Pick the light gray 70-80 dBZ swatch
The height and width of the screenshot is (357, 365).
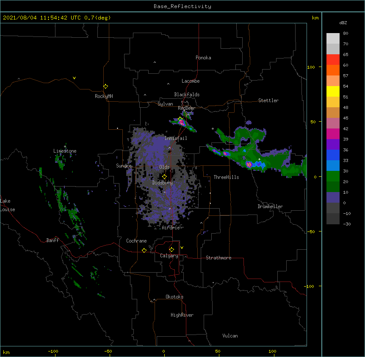click(333, 39)
